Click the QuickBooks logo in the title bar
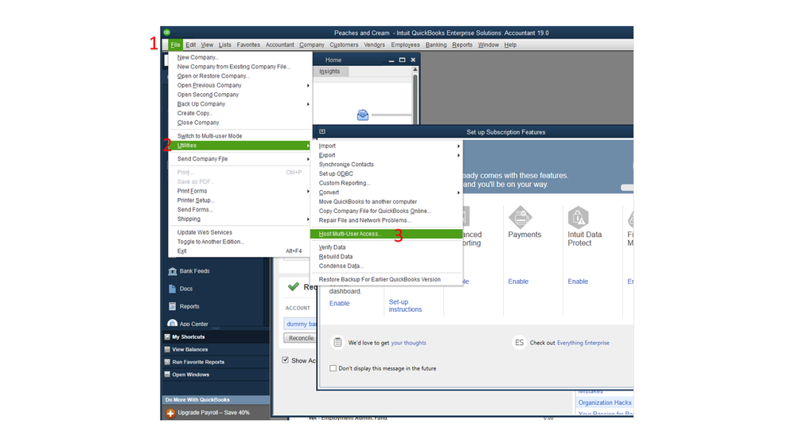Screen dimensions: 795x447 167,33
